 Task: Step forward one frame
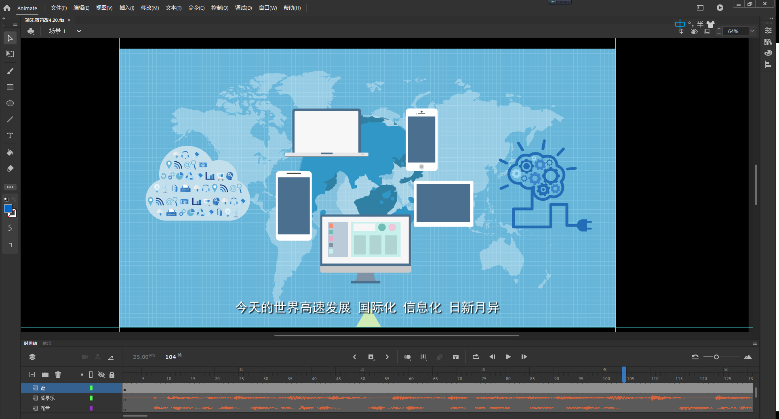pyautogui.click(x=524, y=357)
